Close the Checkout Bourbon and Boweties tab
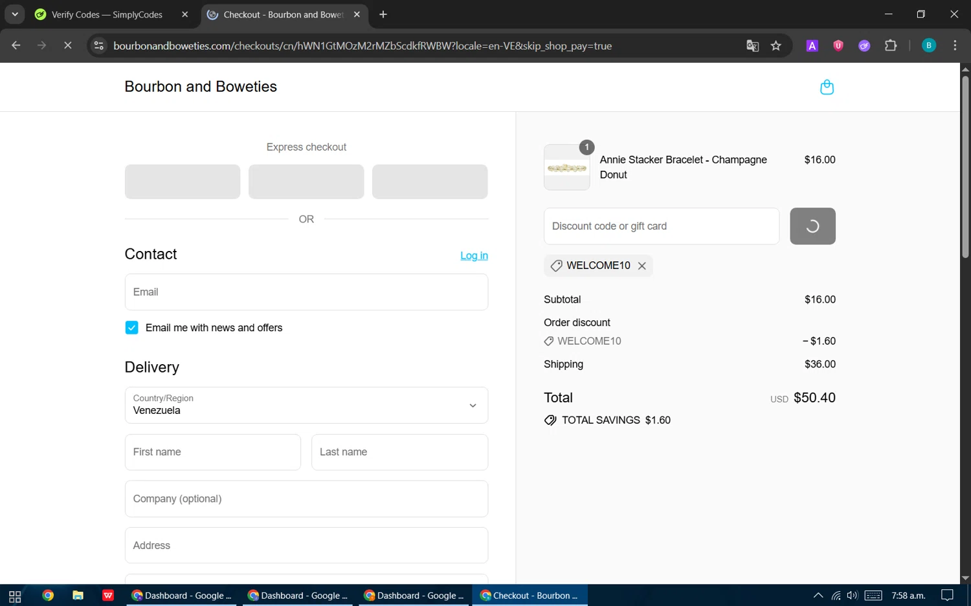The image size is (971, 606). click(x=357, y=14)
